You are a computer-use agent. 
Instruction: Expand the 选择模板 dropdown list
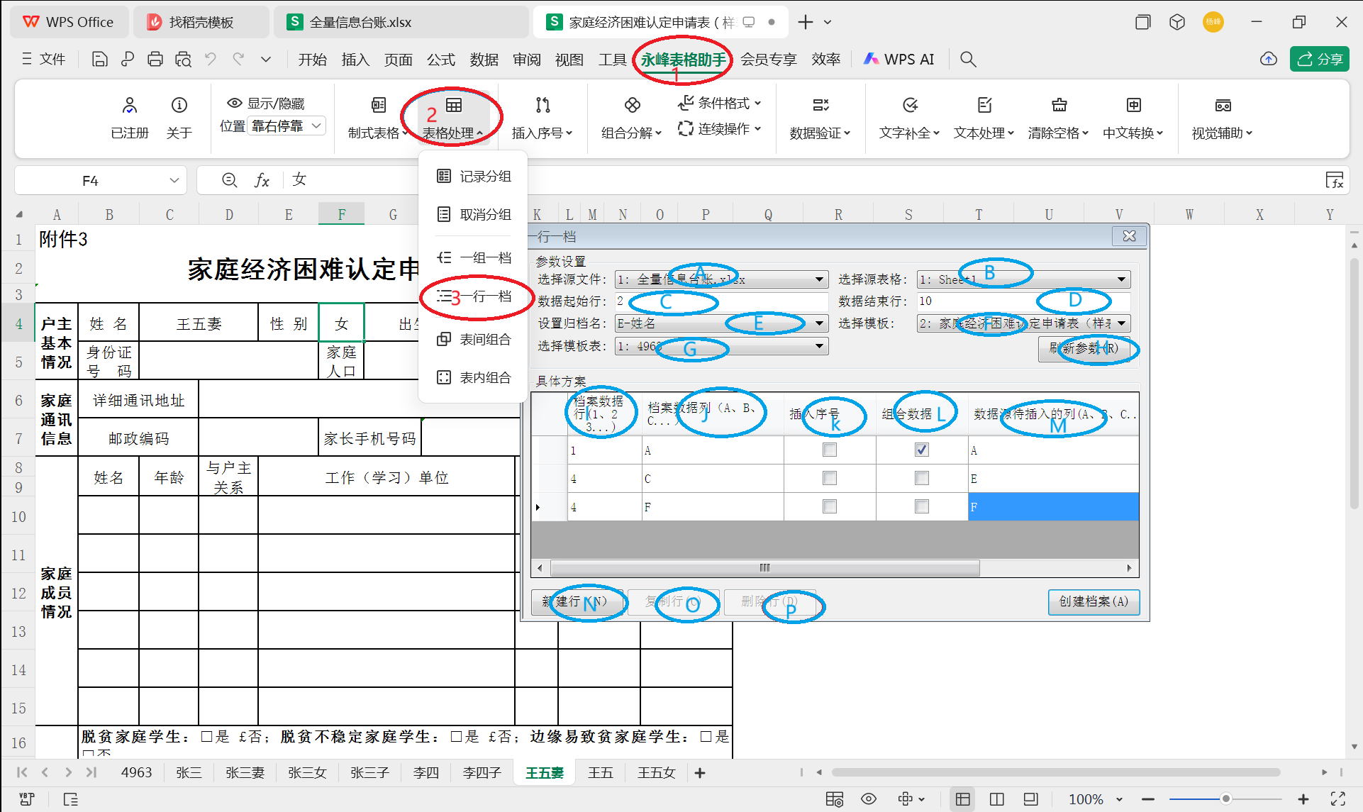click(1120, 323)
